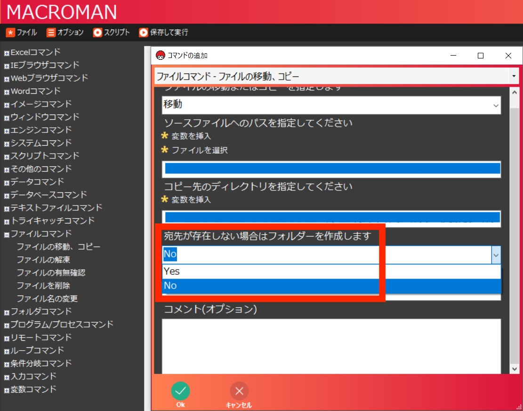
Task: Expand the Excelコマンド tree node
Action: 6,53
